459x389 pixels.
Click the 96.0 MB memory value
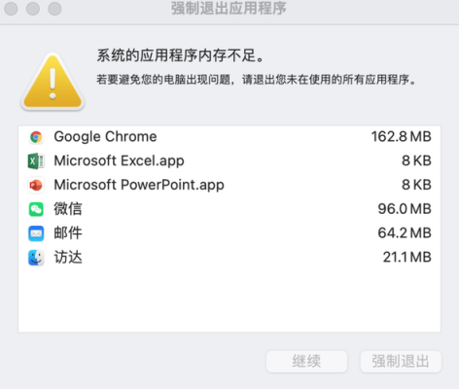(405, 209)
